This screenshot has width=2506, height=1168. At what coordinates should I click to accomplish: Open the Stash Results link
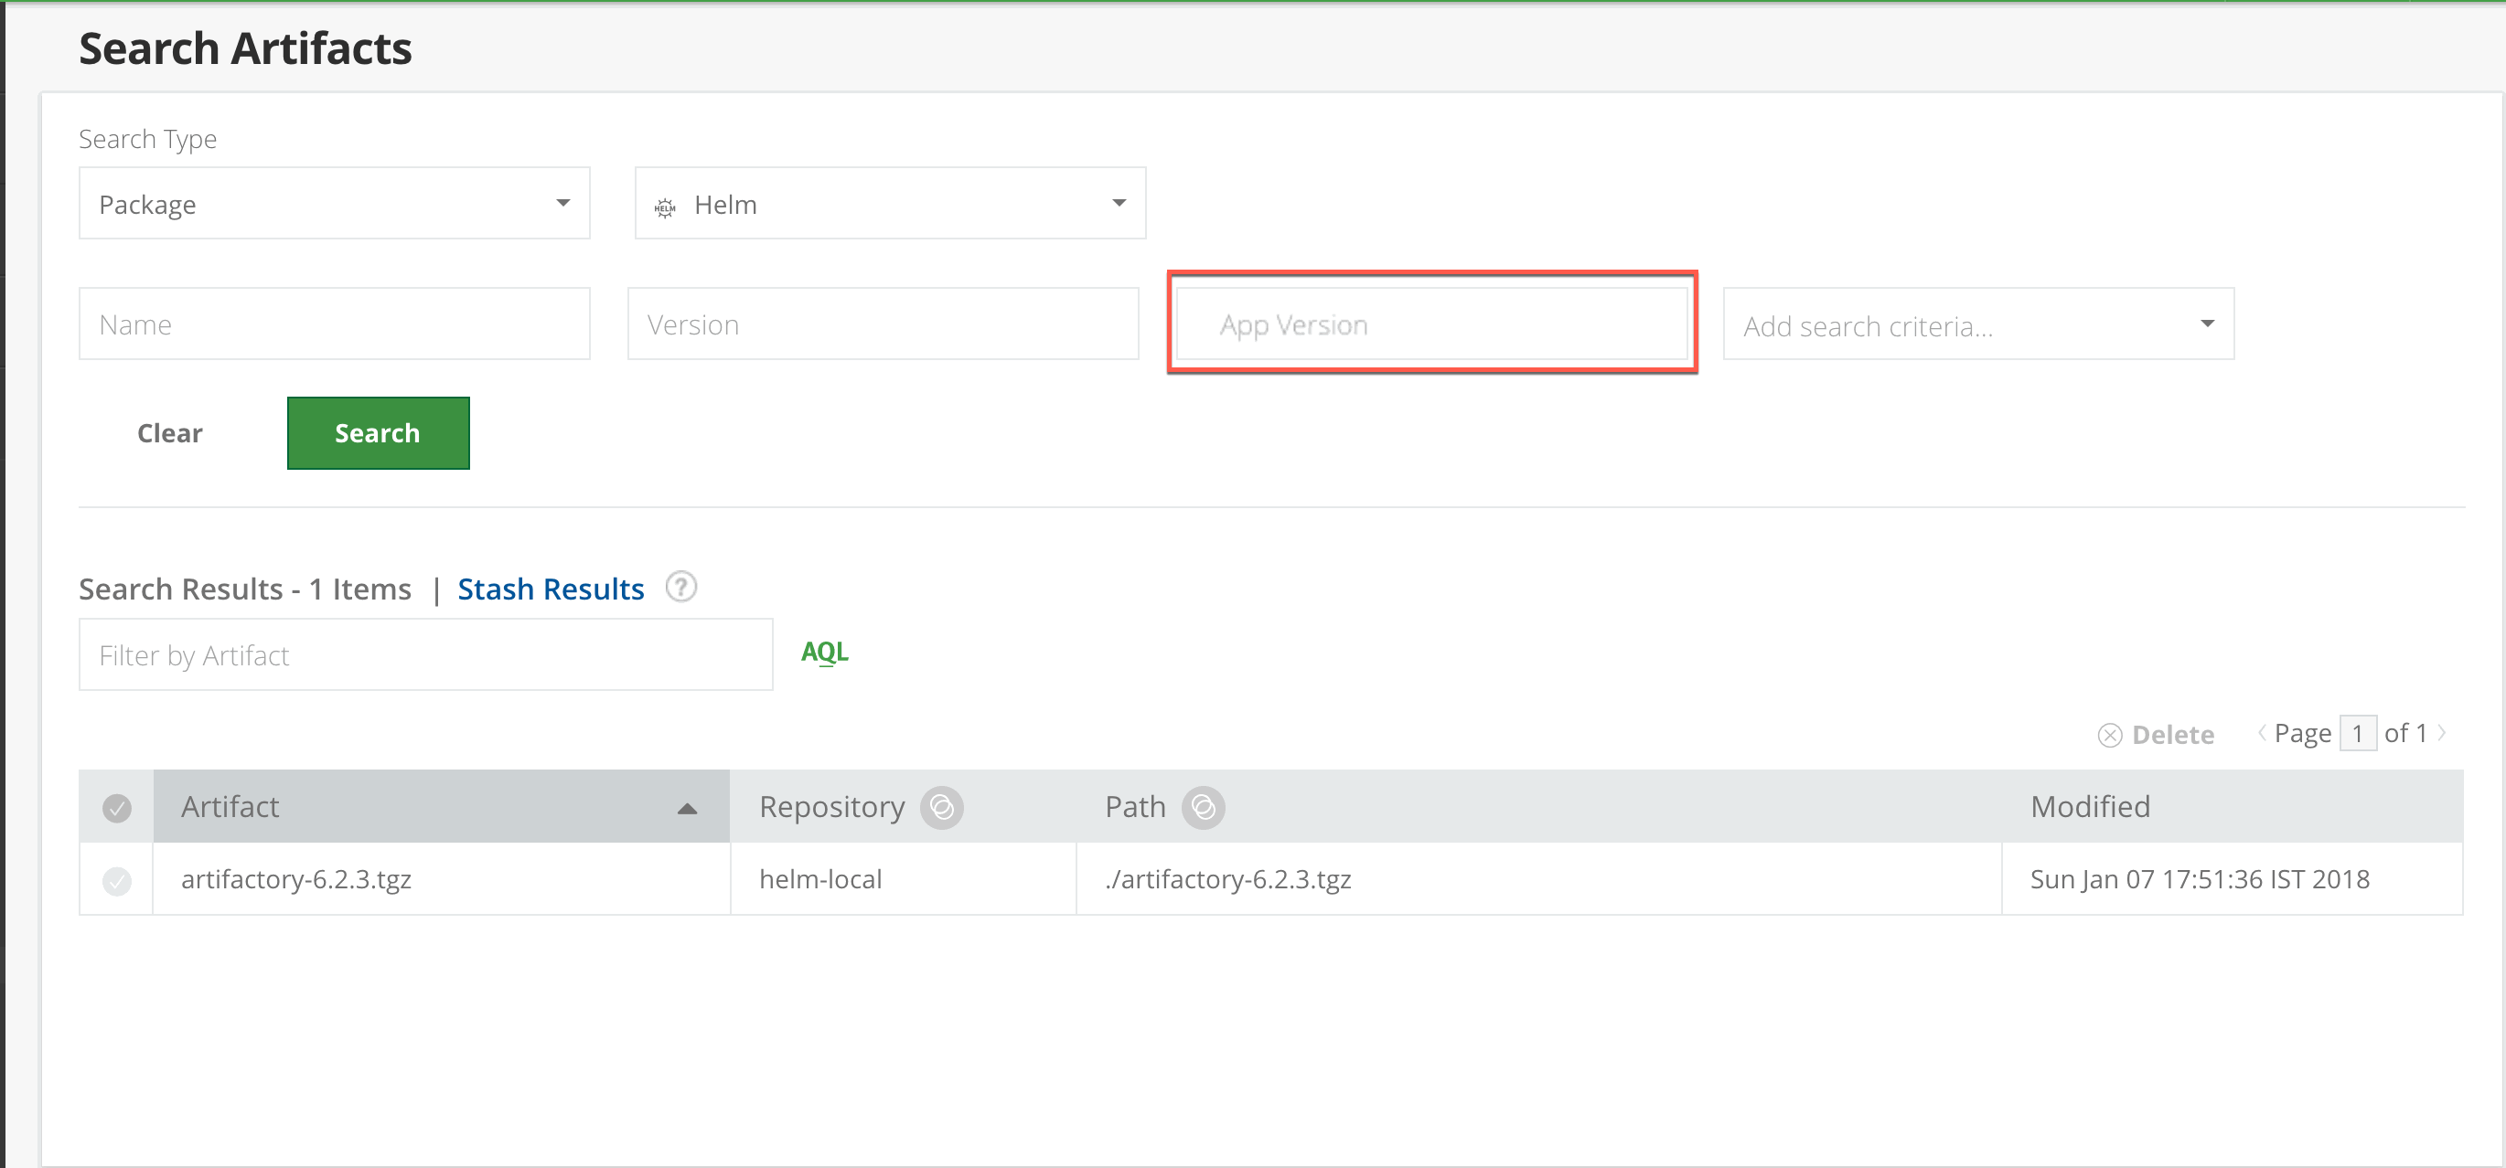click(551, 589)
